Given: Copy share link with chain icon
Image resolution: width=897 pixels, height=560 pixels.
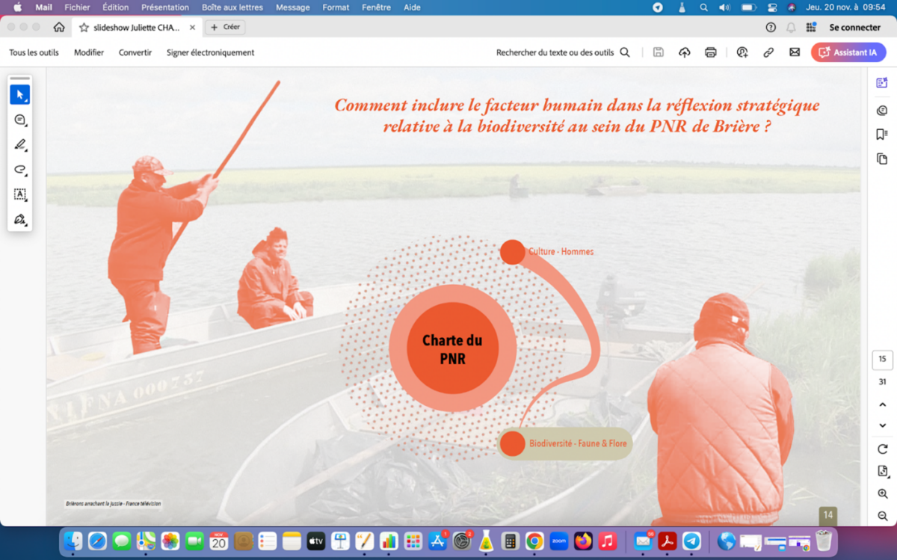Looking at the screenshot, I should click(x=768, y=52).
